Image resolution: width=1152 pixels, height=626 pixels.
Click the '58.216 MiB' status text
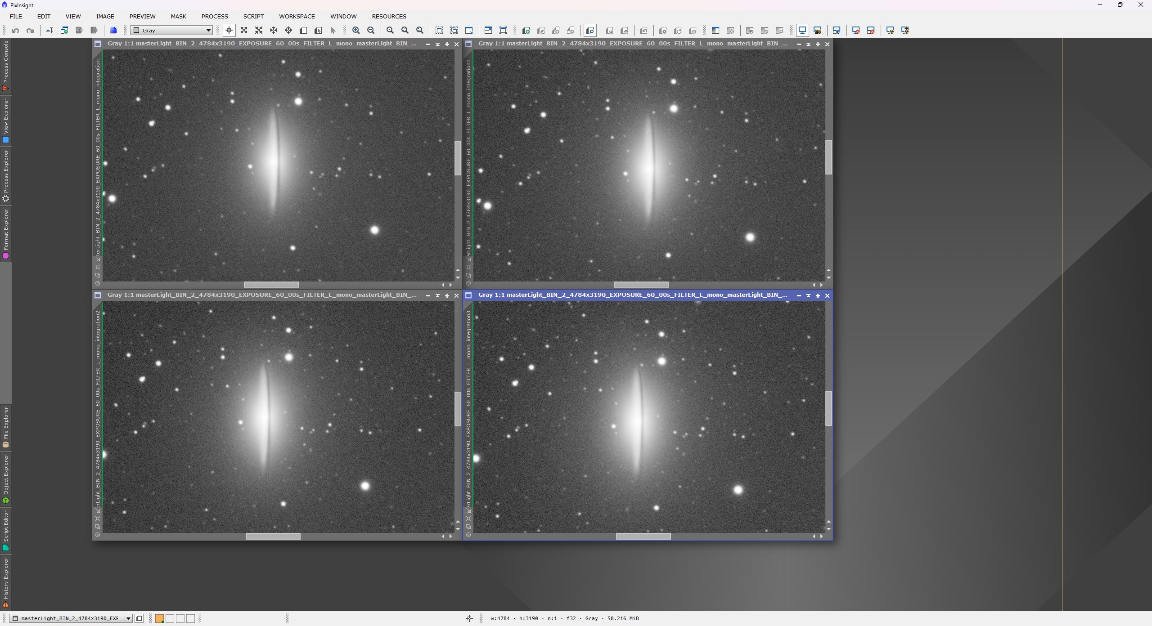coord(623,618)
